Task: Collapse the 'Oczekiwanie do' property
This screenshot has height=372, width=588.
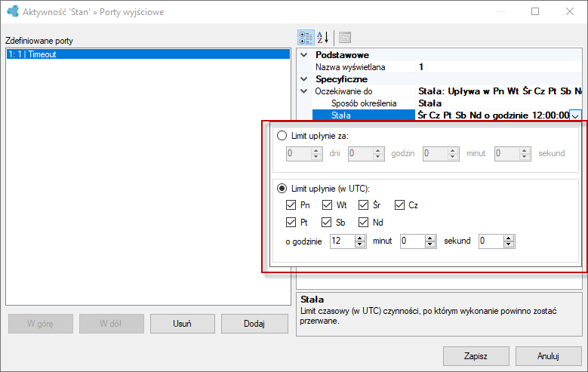Action: (x=304, y=91)
